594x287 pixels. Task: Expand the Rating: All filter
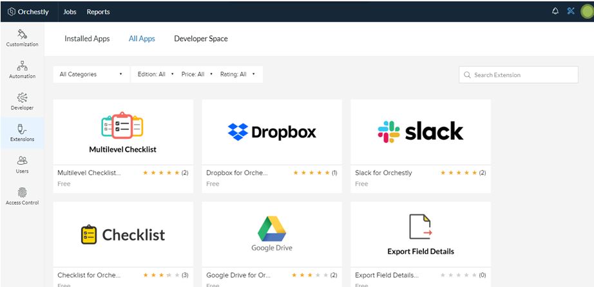tap(237, 74)
